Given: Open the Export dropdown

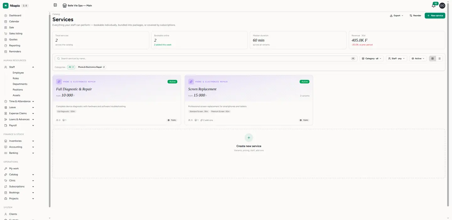Looking at the screenshot, I should (x=396, y=15).
